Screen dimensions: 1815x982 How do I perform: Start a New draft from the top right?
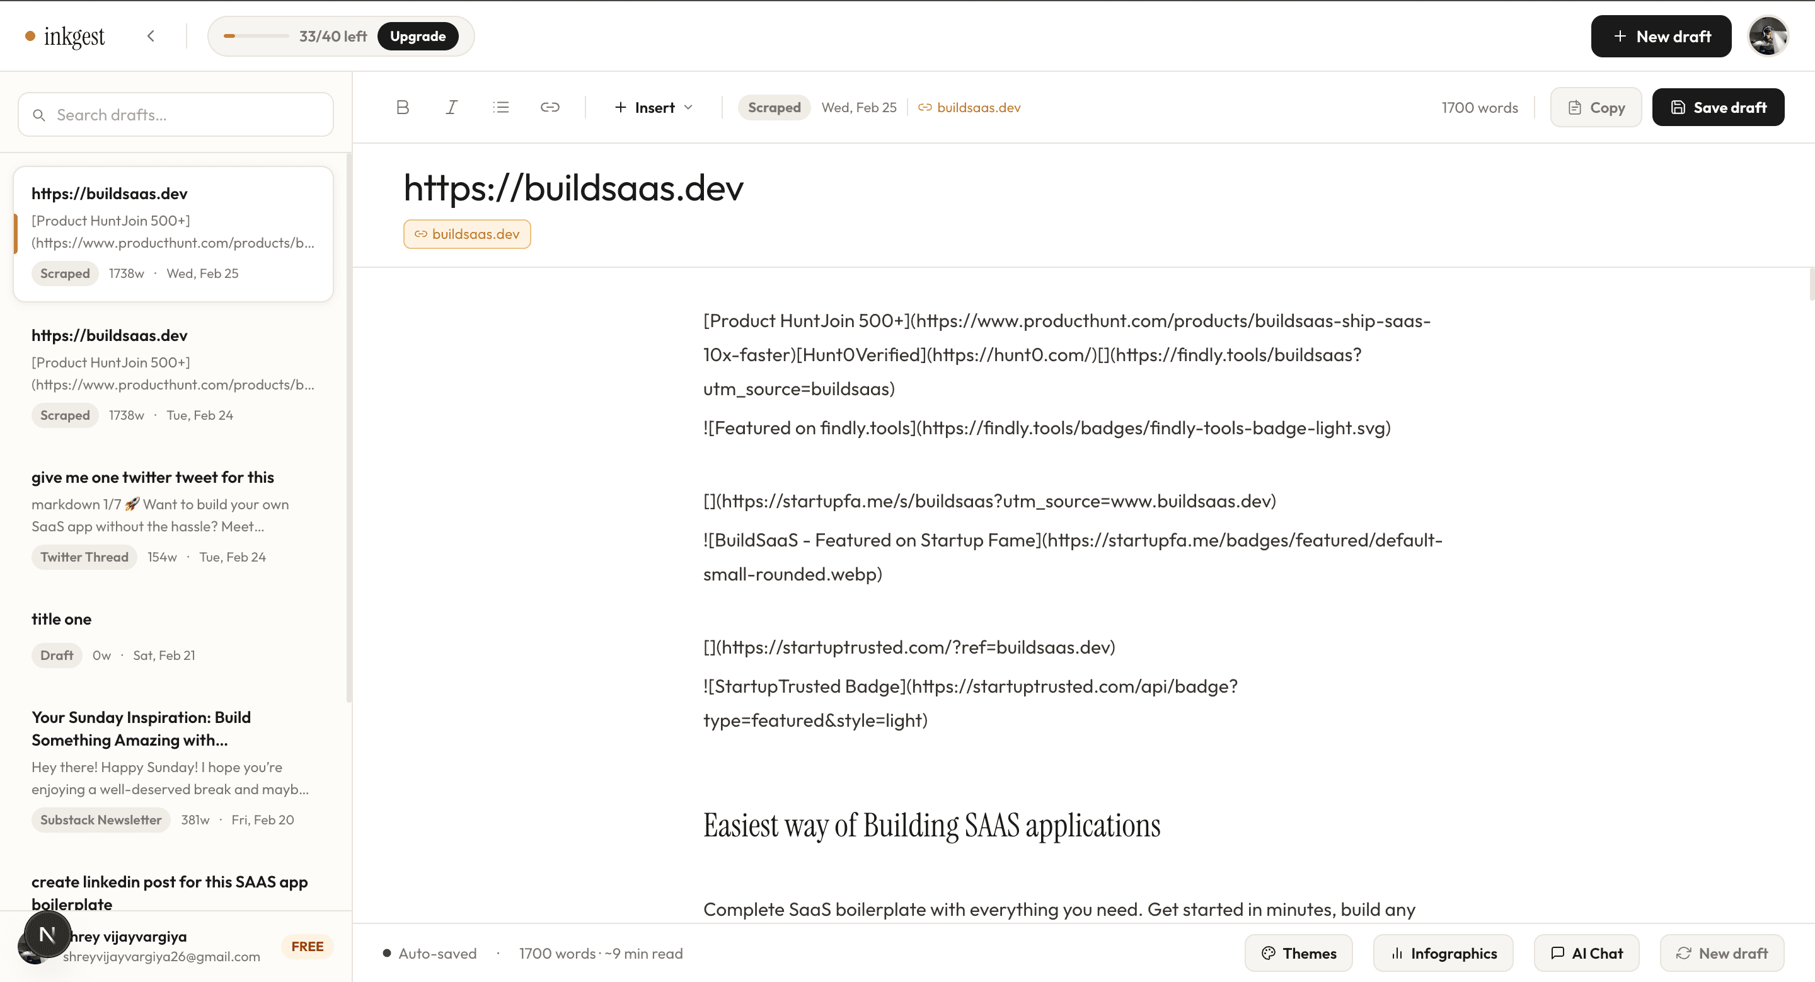coord(1660,36)
